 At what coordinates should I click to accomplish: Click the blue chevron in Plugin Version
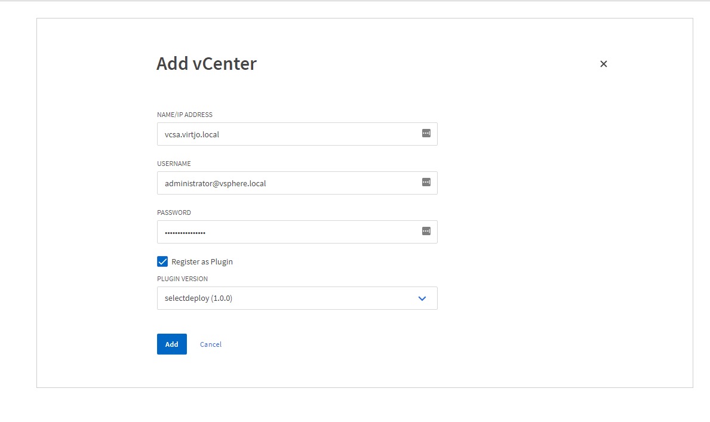tap(422, 298)
